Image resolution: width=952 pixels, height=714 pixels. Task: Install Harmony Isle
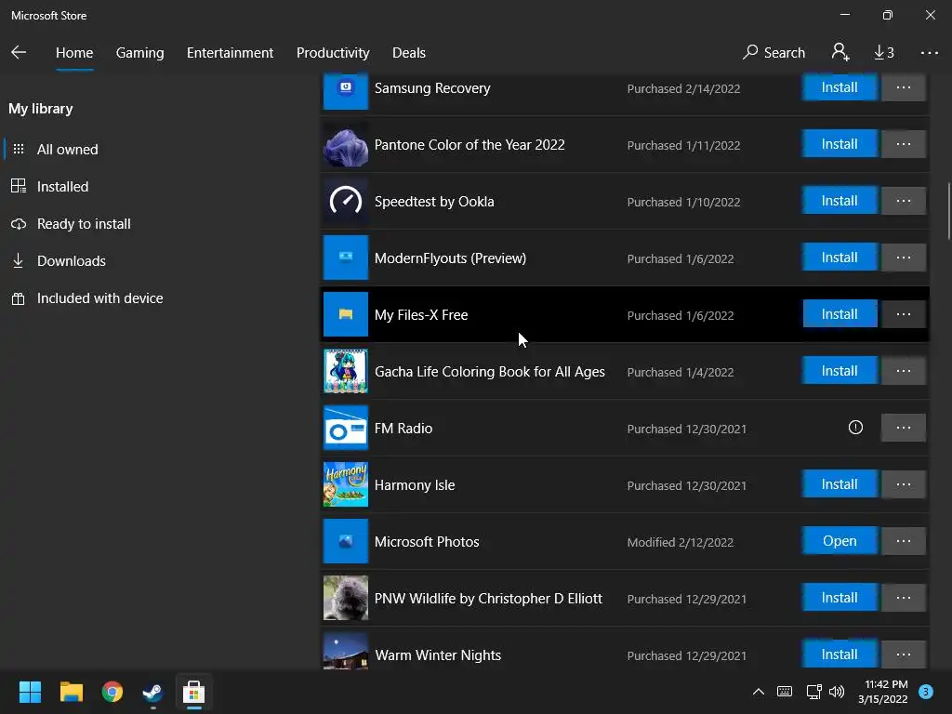840,483
